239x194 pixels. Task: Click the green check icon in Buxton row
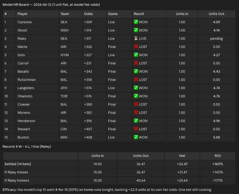coord(136,137)
